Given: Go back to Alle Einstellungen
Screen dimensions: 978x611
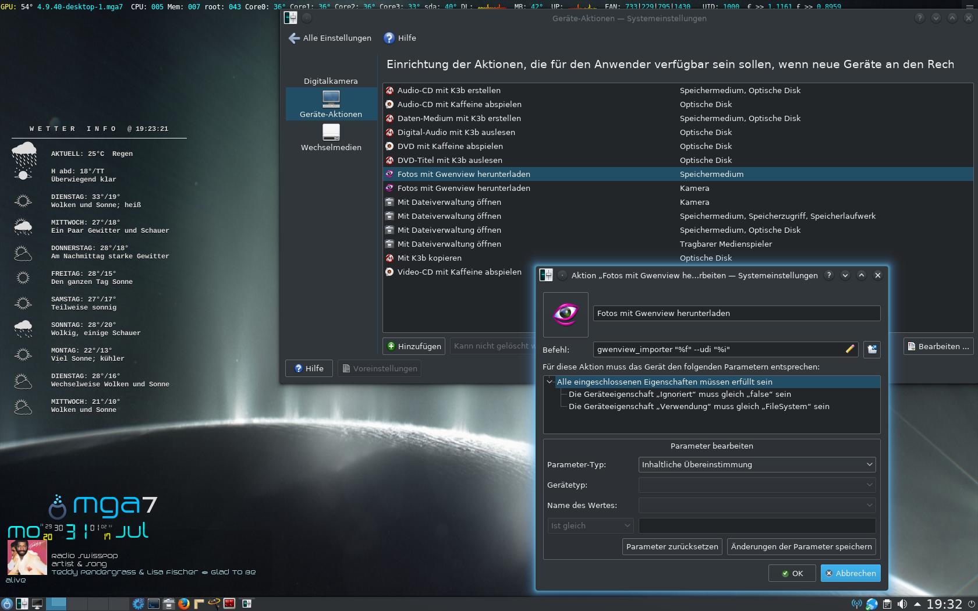Looking at the screenshot, I should [x=329, y=38].
